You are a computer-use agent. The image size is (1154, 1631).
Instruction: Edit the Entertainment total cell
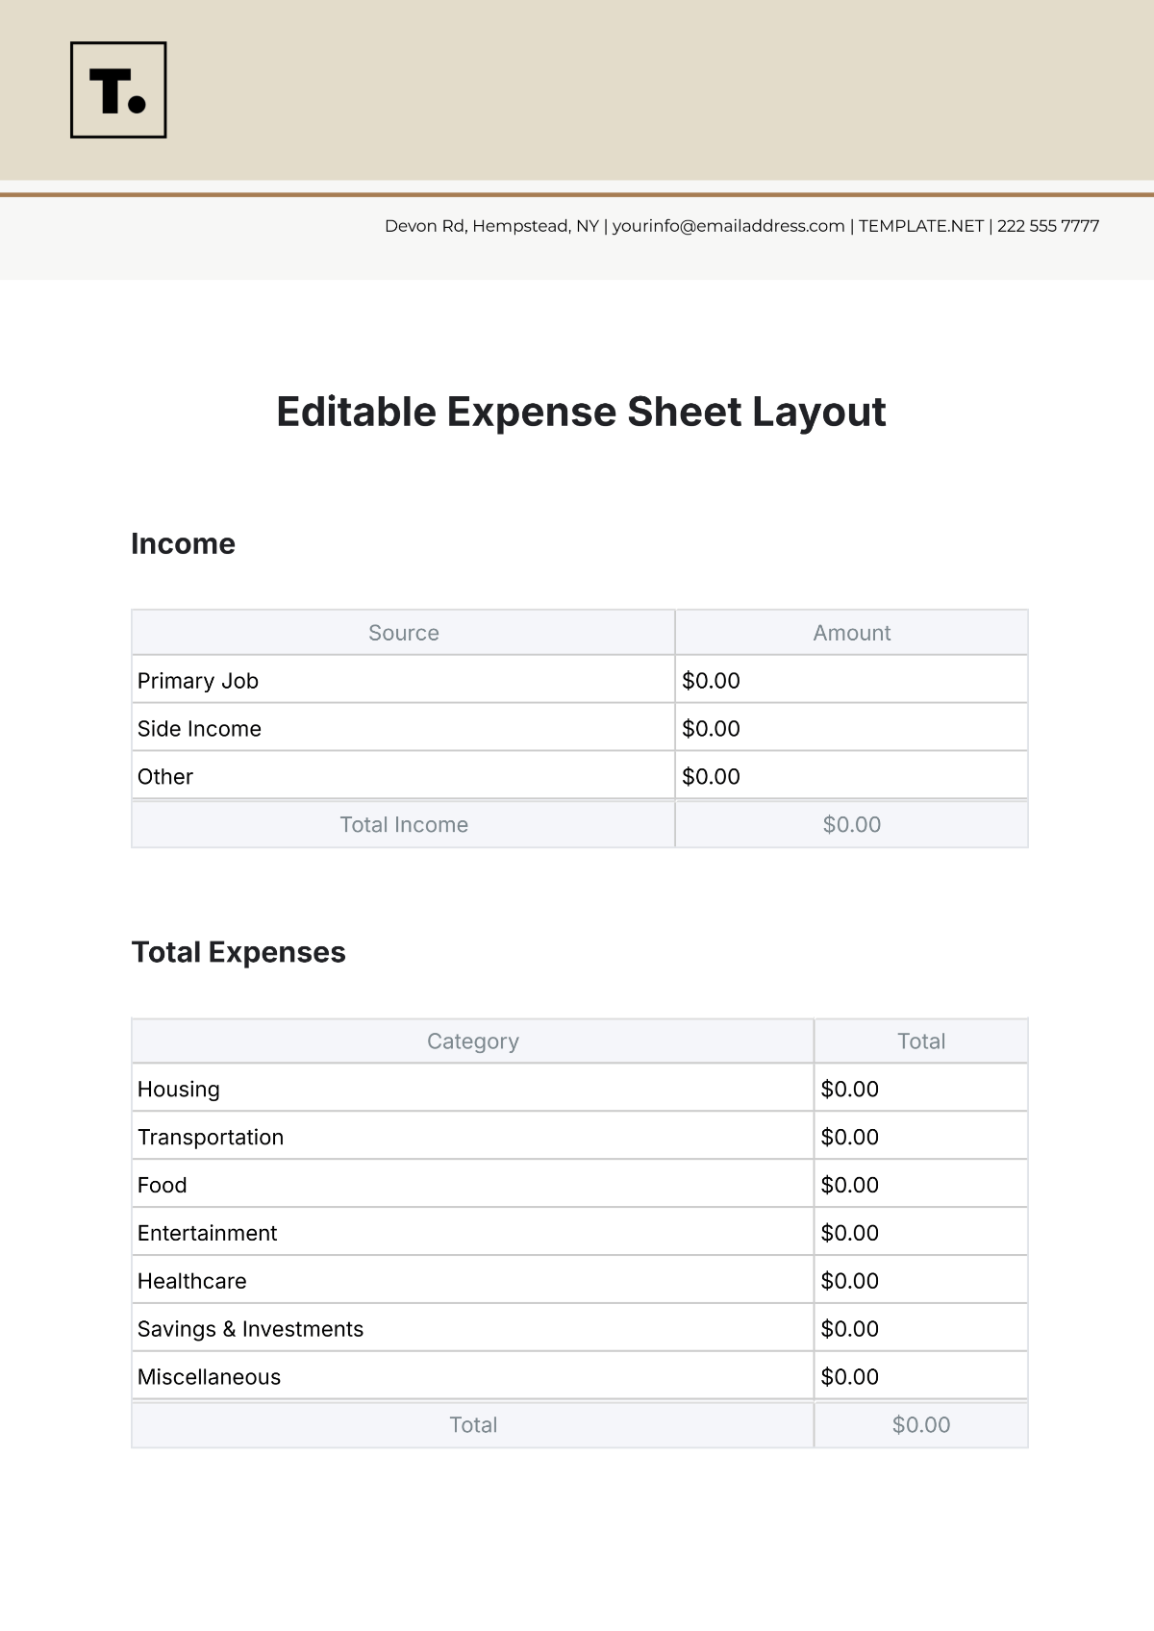920,1234
